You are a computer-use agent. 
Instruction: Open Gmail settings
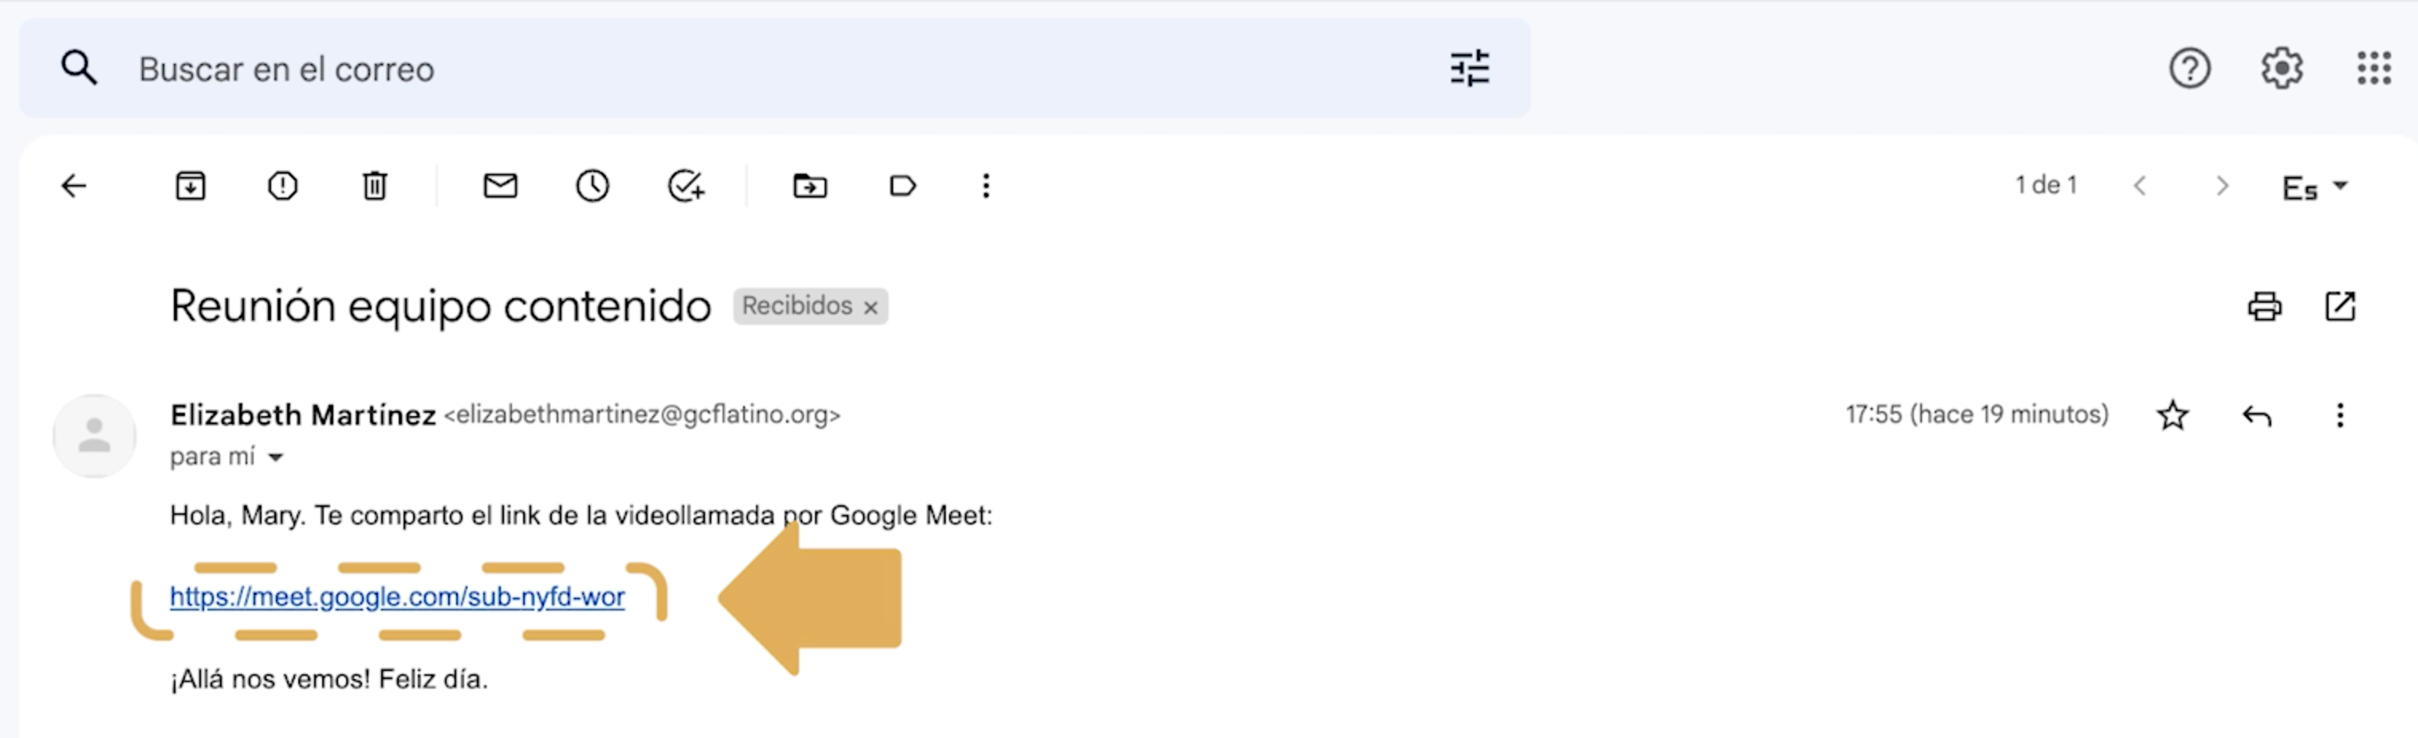point(2282,68)
